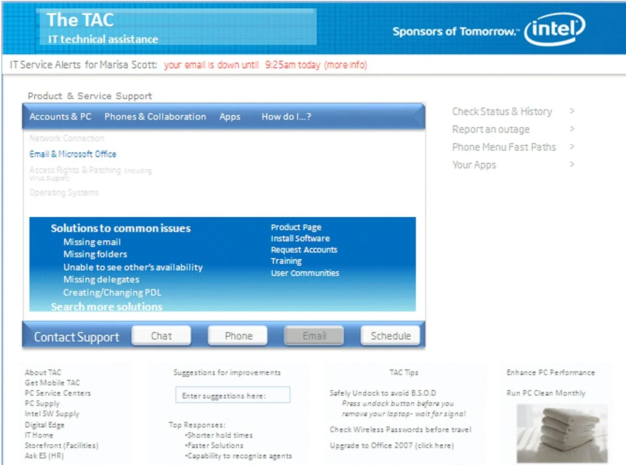626x465 pixels.
Task: Expand Phone Menu Fast Paths arrow
Action: tap(572, 146)
